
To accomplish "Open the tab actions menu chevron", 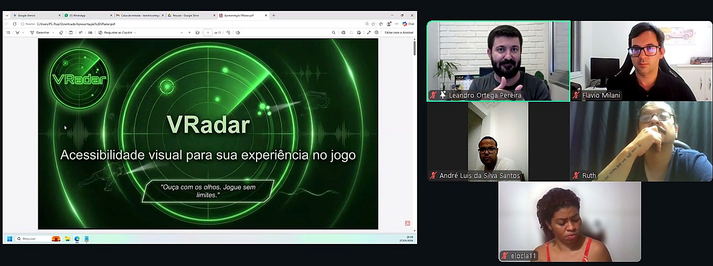I will pos(7,15).
